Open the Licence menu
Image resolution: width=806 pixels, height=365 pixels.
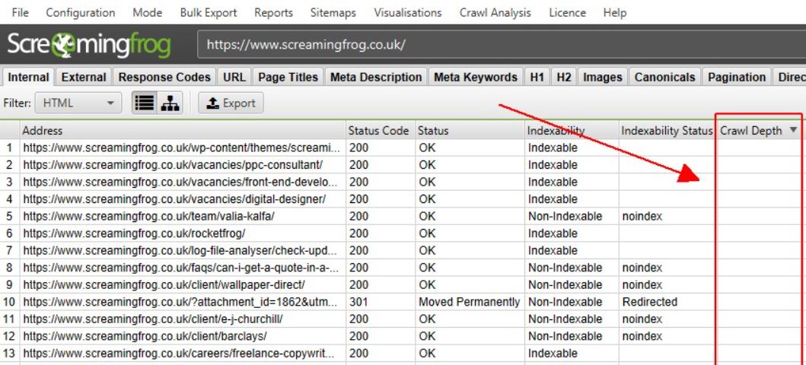(567, 13)
